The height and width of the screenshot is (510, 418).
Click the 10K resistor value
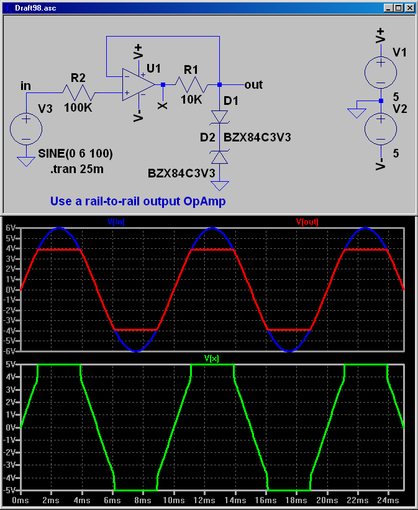pos(191,99)
